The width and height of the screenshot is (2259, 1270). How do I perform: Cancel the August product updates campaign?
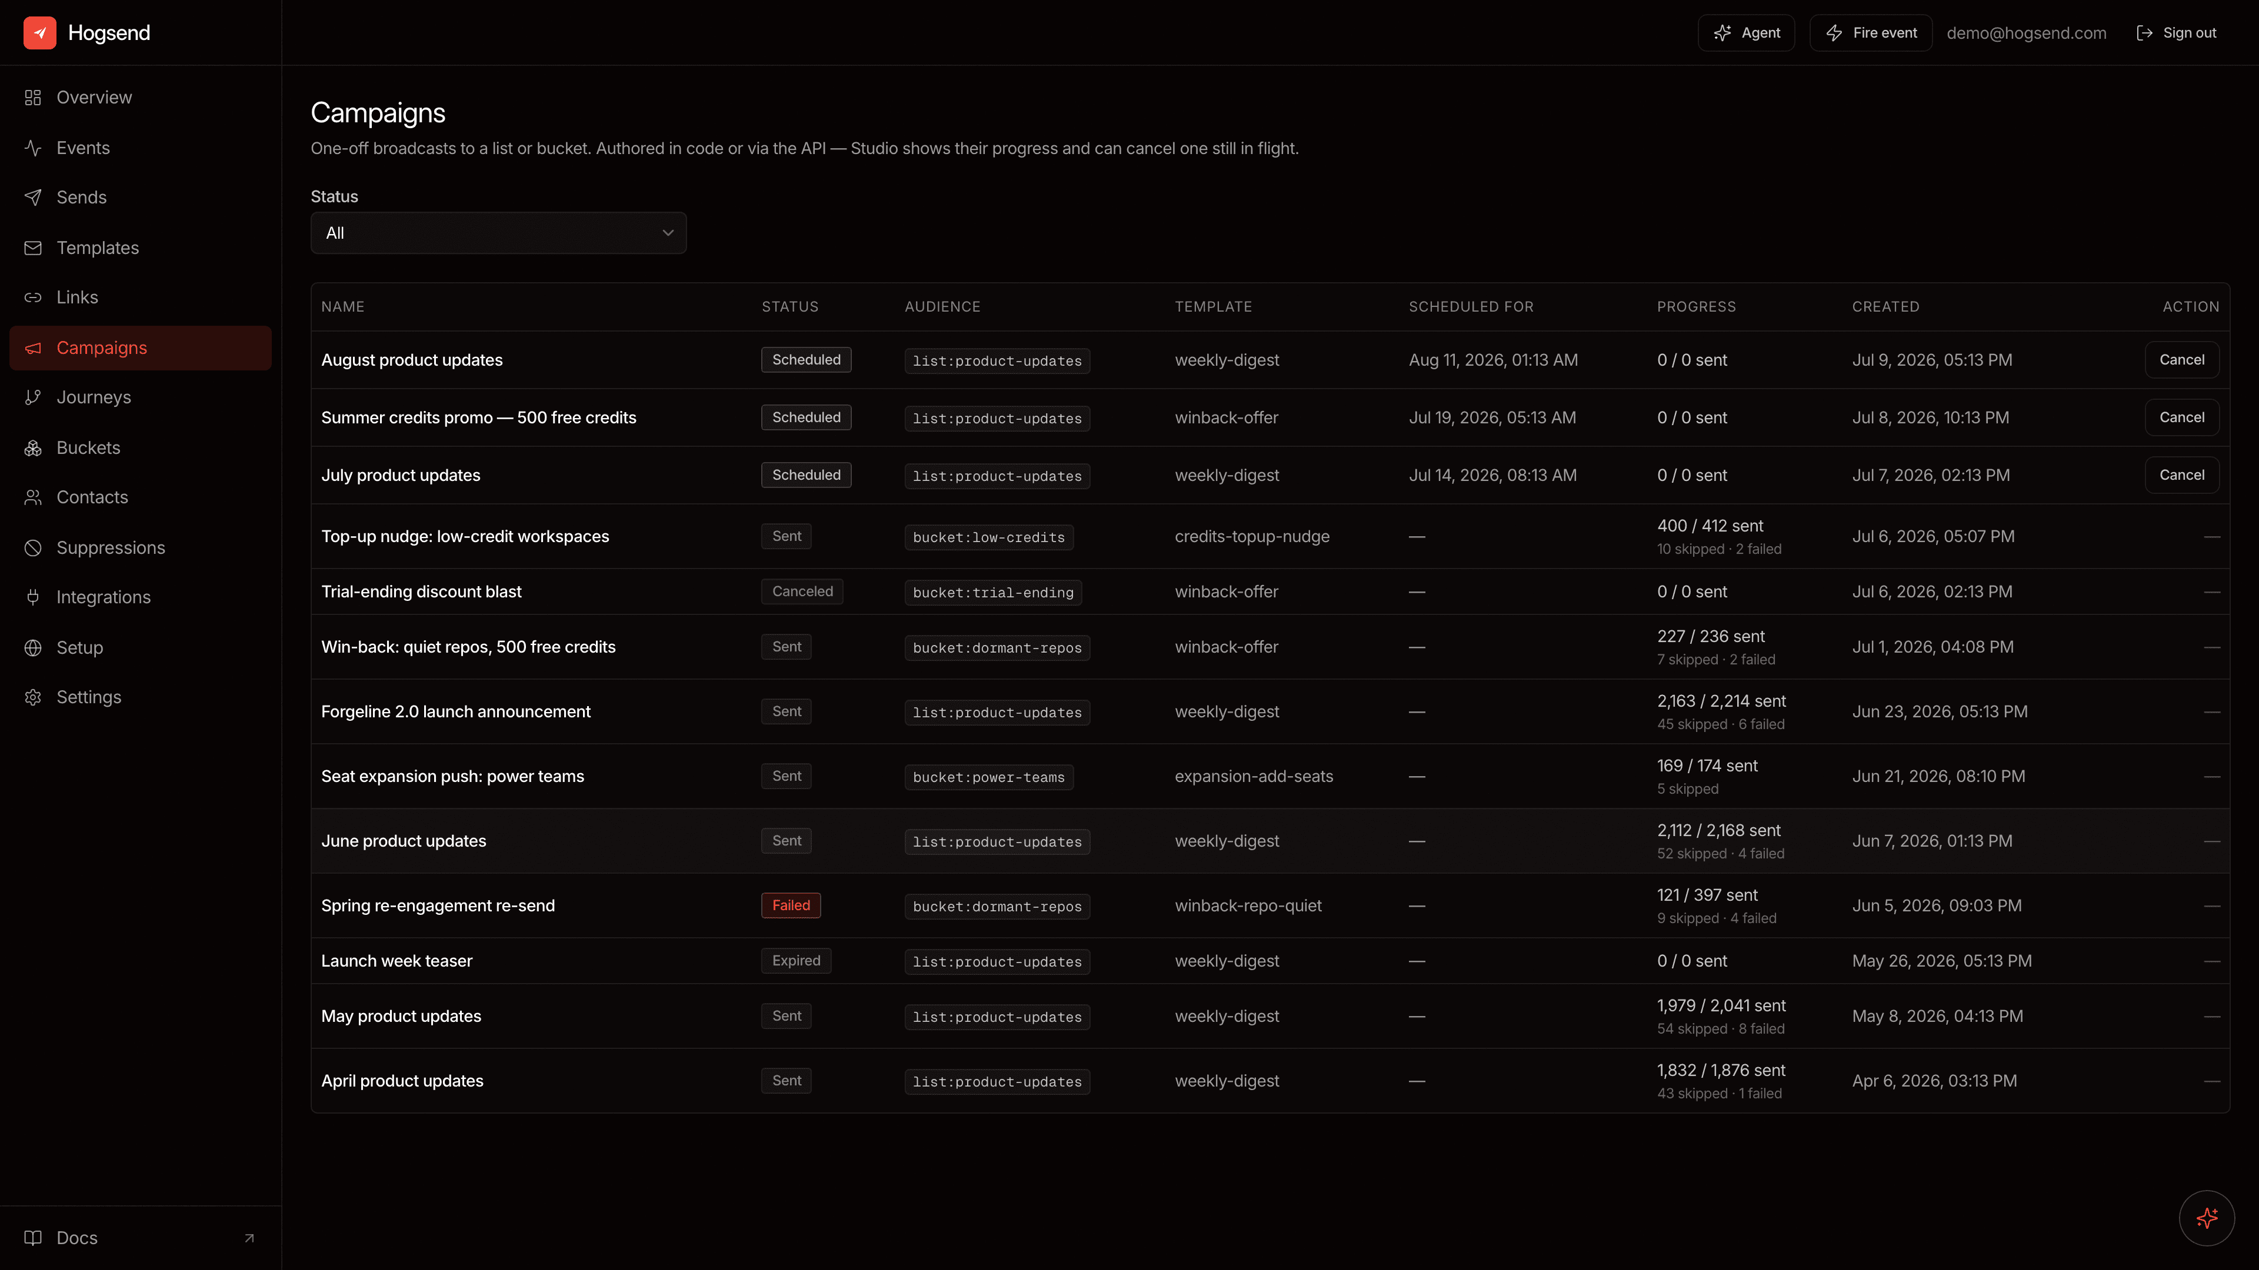pos(2182,360)
